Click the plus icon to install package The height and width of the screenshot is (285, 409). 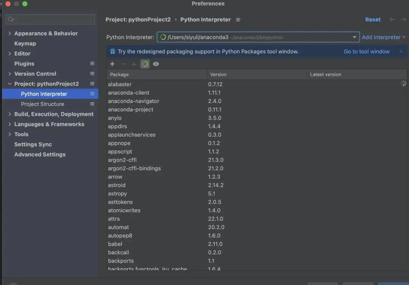(112, 64)
